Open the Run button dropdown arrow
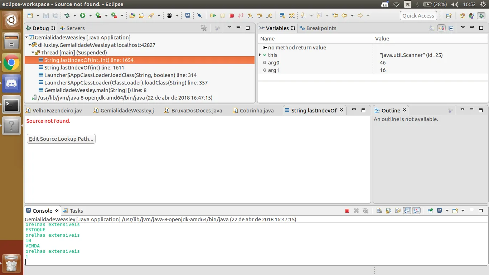489x275 pixels. [91, 15]
